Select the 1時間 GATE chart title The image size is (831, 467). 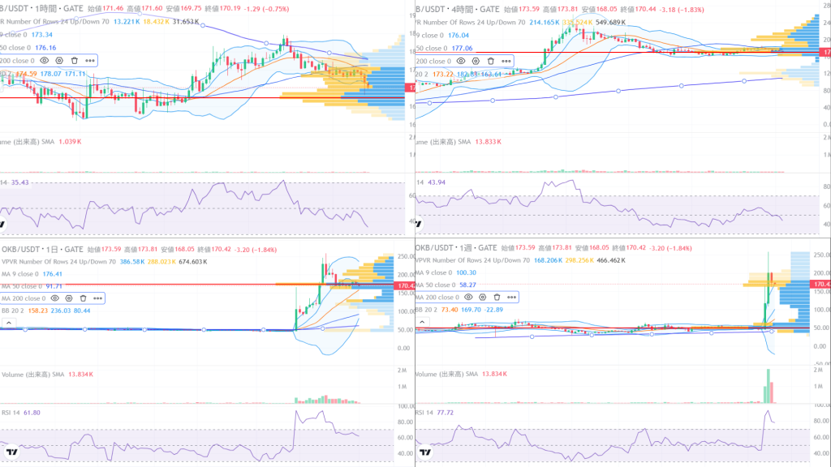(42, 8)
